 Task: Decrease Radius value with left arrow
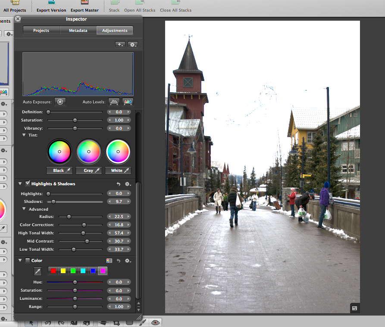pos(110,217)
